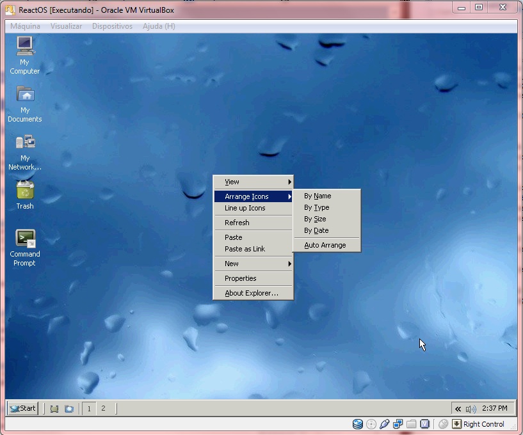Open the New submenu
523x435 pixels.
253,264
